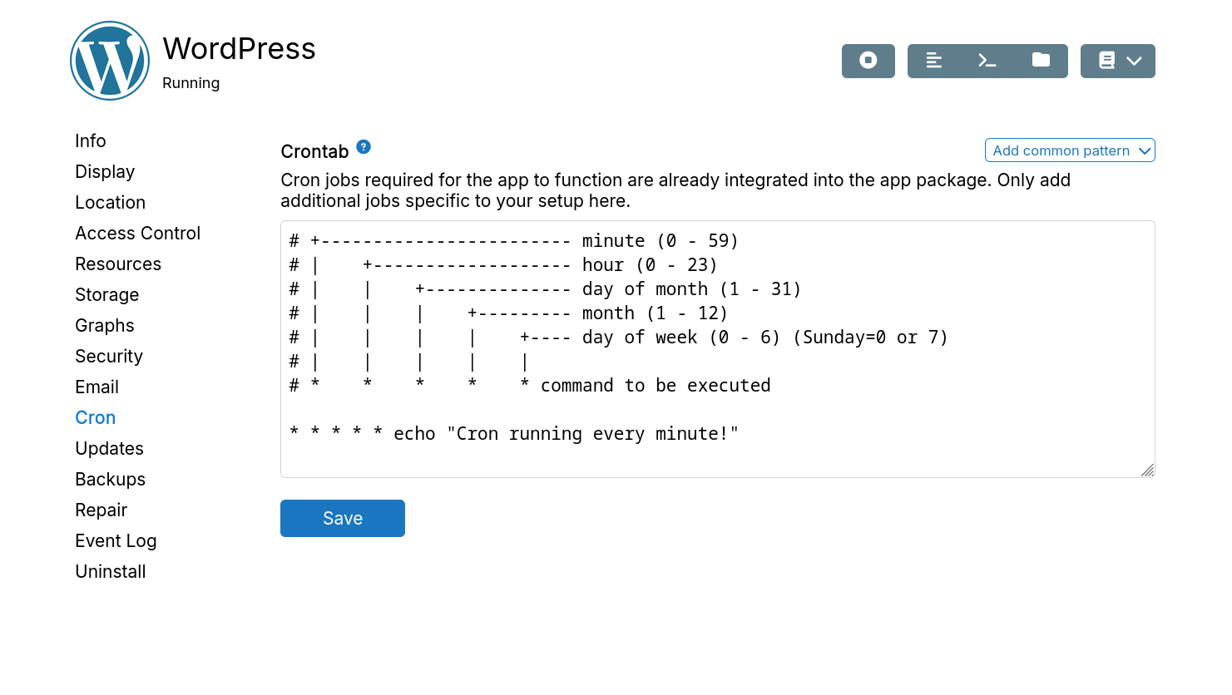Save the crontab

pos(343,518)
